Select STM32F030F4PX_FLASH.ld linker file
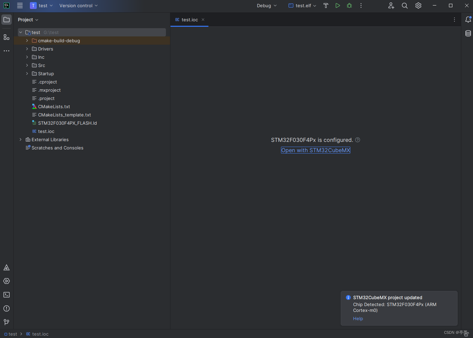 click(67, 123)
